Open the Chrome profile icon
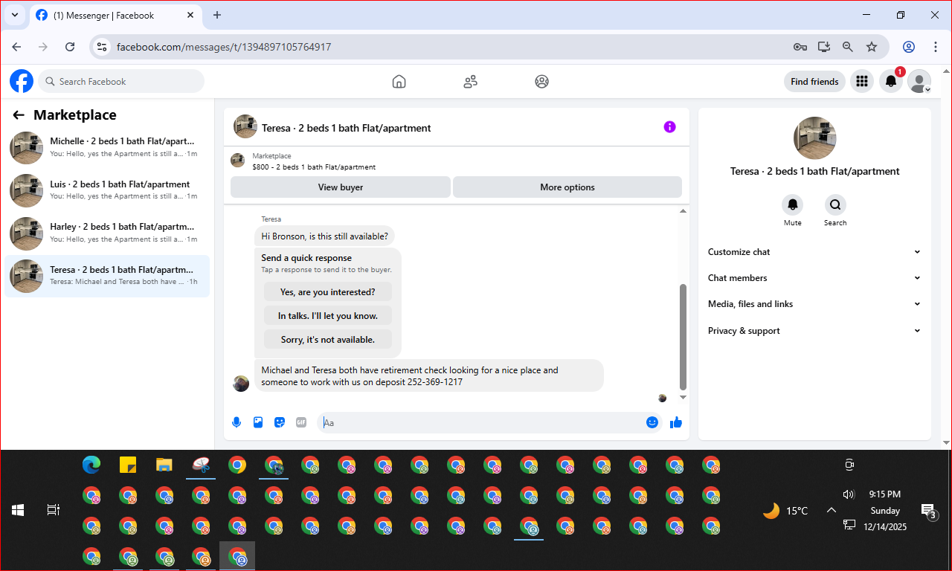This screenshot has width=952, height=571. [x=909, y=47]
